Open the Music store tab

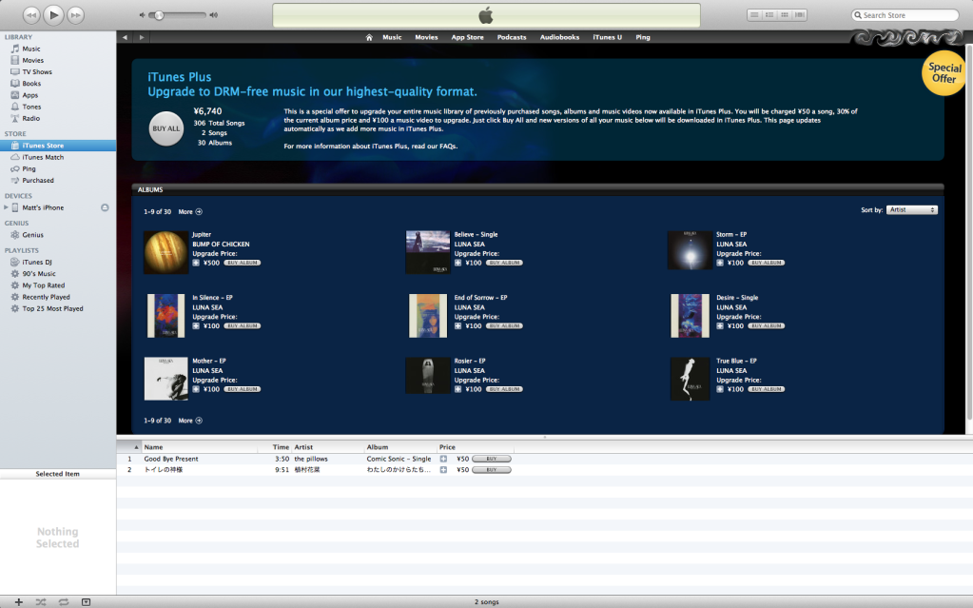(392, 37)
